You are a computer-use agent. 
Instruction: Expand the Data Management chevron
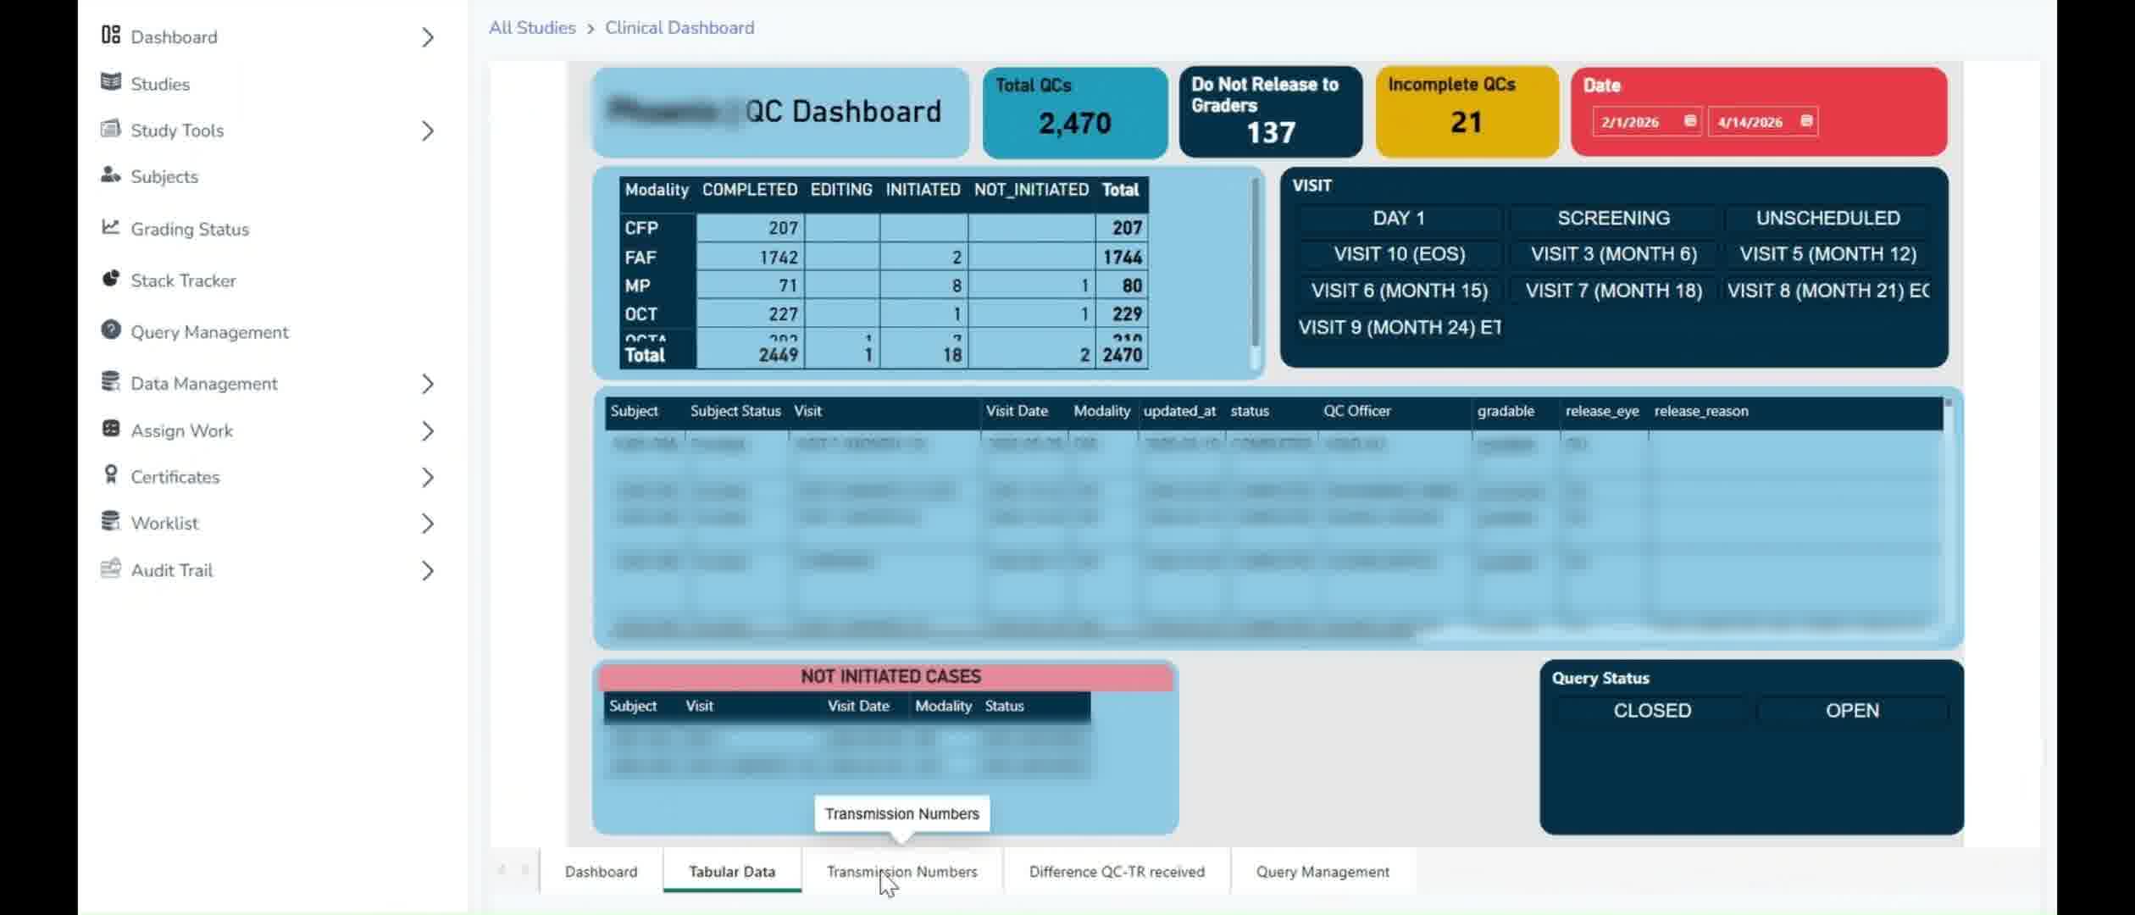428,384
